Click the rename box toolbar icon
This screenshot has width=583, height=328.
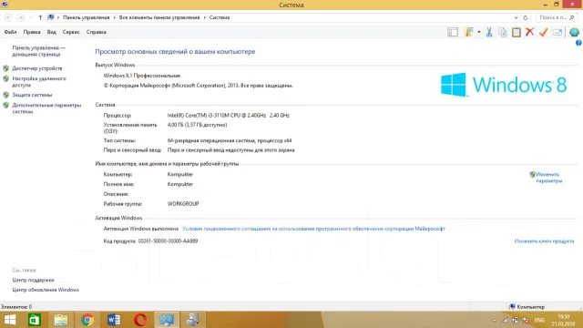tap(557, 33)
